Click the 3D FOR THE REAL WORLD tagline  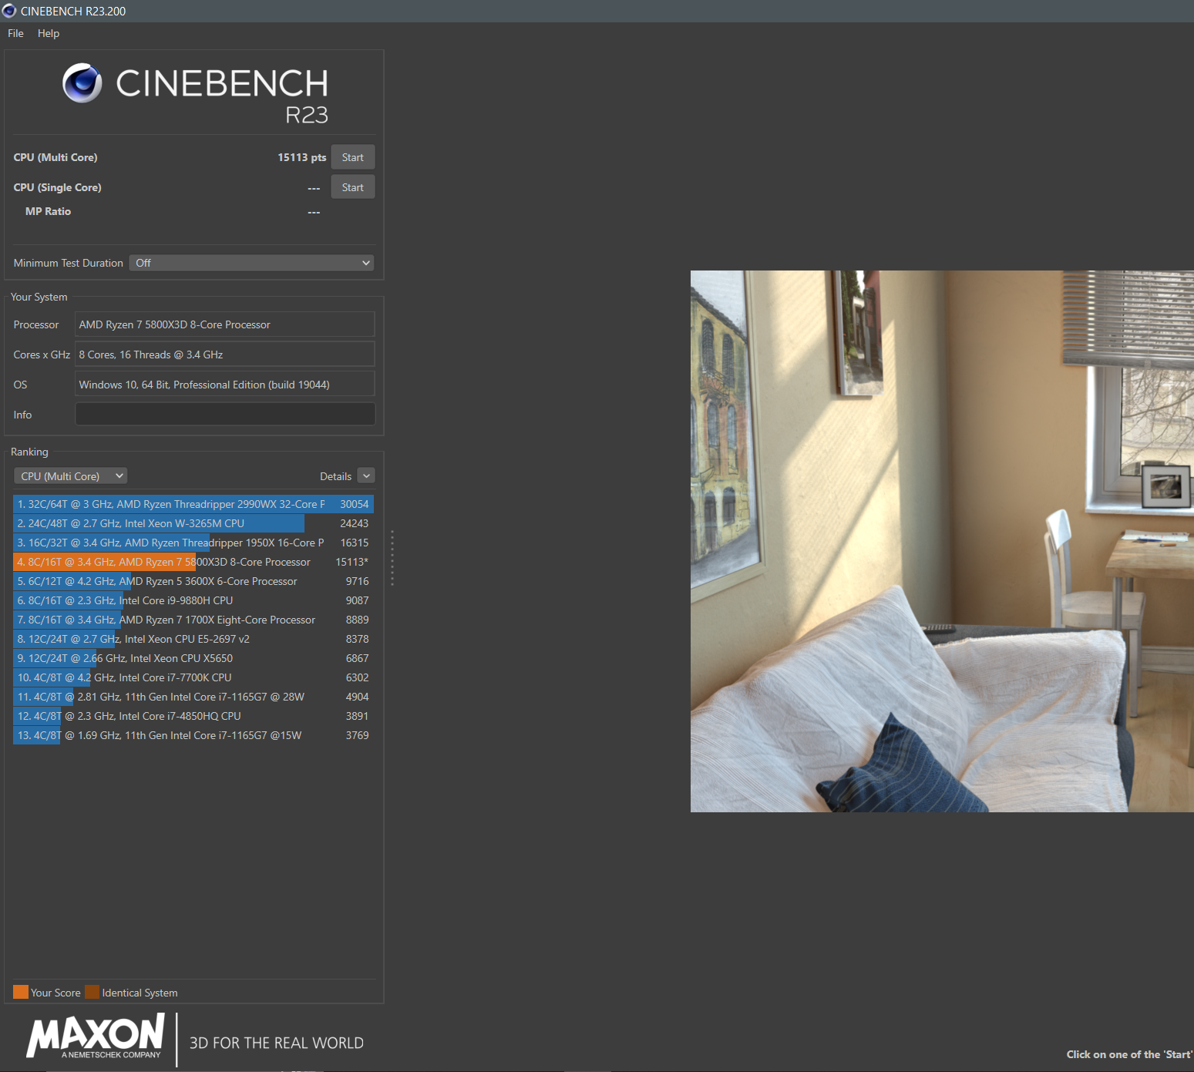[x=277, y=1043]
